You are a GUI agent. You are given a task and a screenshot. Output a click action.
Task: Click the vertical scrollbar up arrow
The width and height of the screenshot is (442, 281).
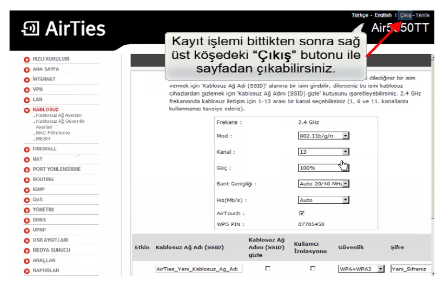(x=433, y=57)
